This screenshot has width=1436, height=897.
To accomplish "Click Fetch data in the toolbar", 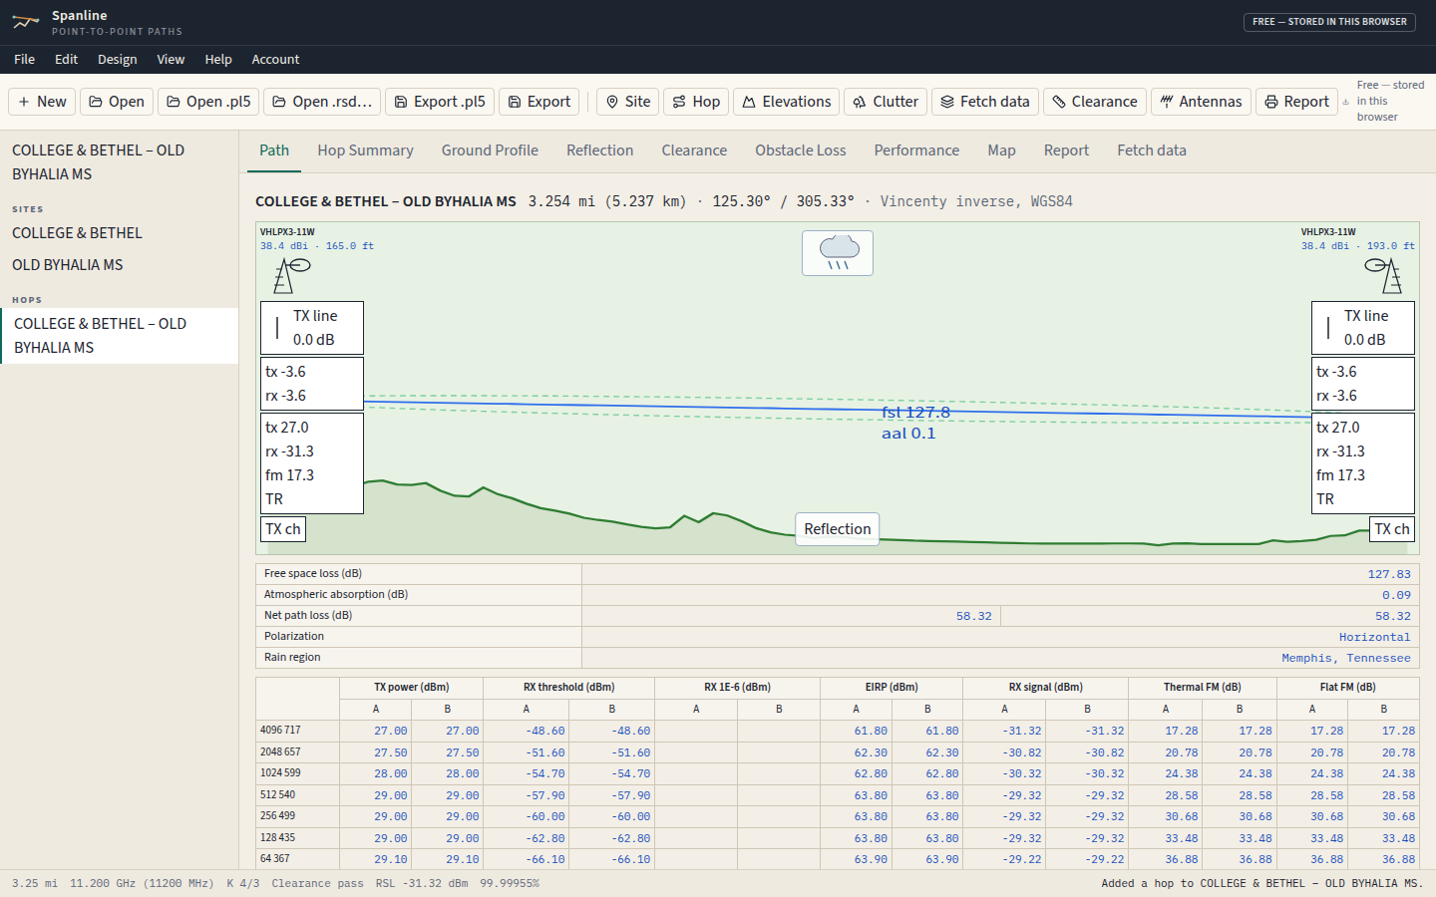I will pyautogui.click(x=985, y=102).
